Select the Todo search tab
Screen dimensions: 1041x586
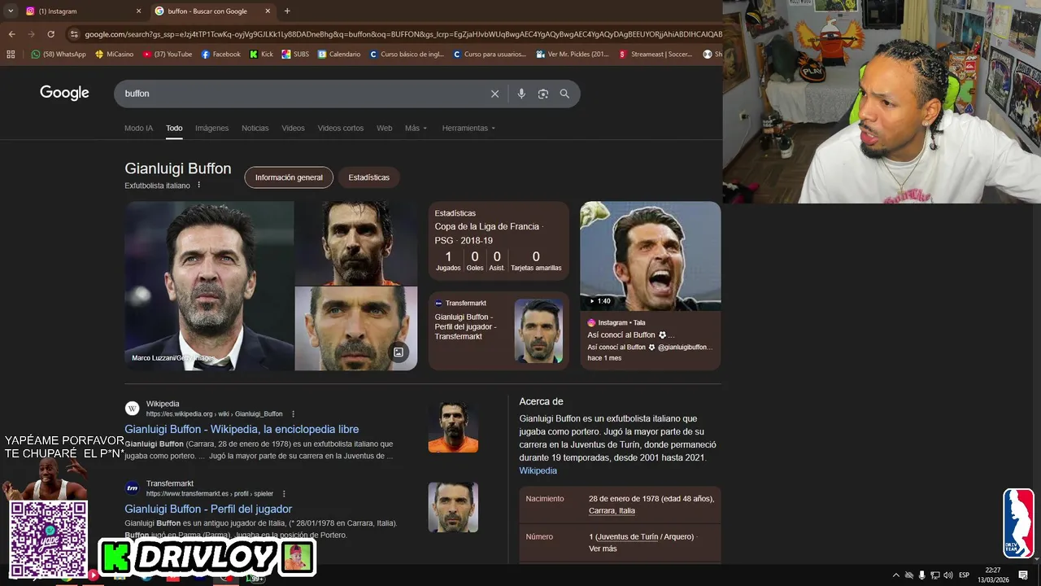pos(174,128)
